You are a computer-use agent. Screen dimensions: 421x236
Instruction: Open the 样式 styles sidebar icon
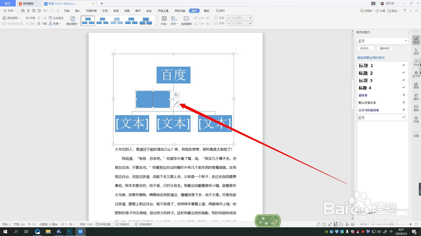click(416, 40)
